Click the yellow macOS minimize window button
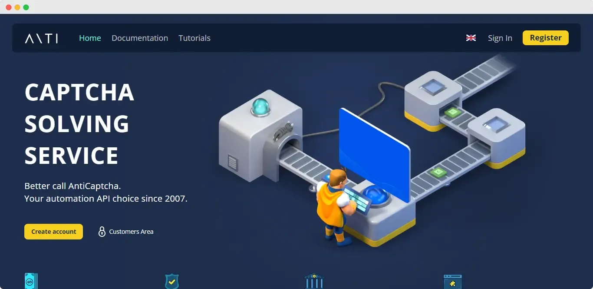The height and width of the screenshot is (289, 593). click(17, 7)
